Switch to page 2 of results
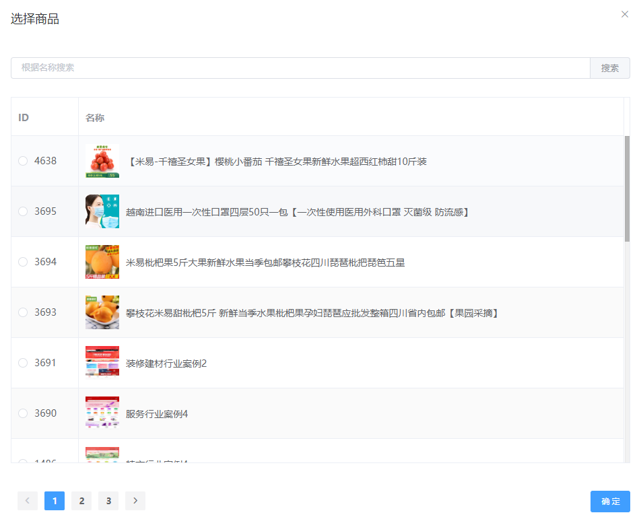 click(81, 501)
